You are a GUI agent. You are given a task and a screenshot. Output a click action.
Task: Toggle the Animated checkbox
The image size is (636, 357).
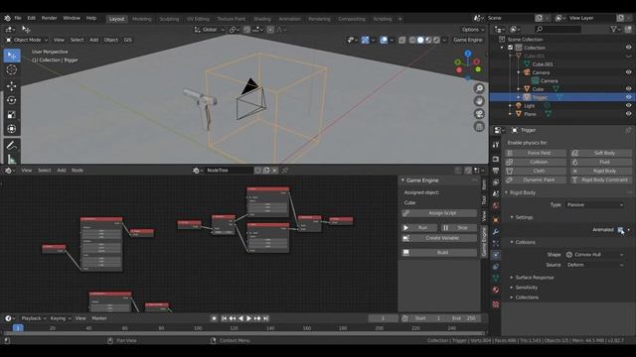coord(620,230)
